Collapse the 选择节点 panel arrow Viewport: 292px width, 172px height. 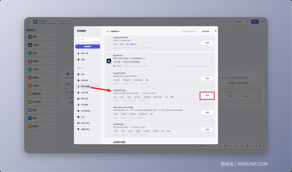51,30
